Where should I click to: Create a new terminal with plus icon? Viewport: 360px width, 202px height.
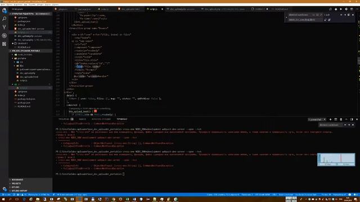pyautogui.click(x=330, y=120)
